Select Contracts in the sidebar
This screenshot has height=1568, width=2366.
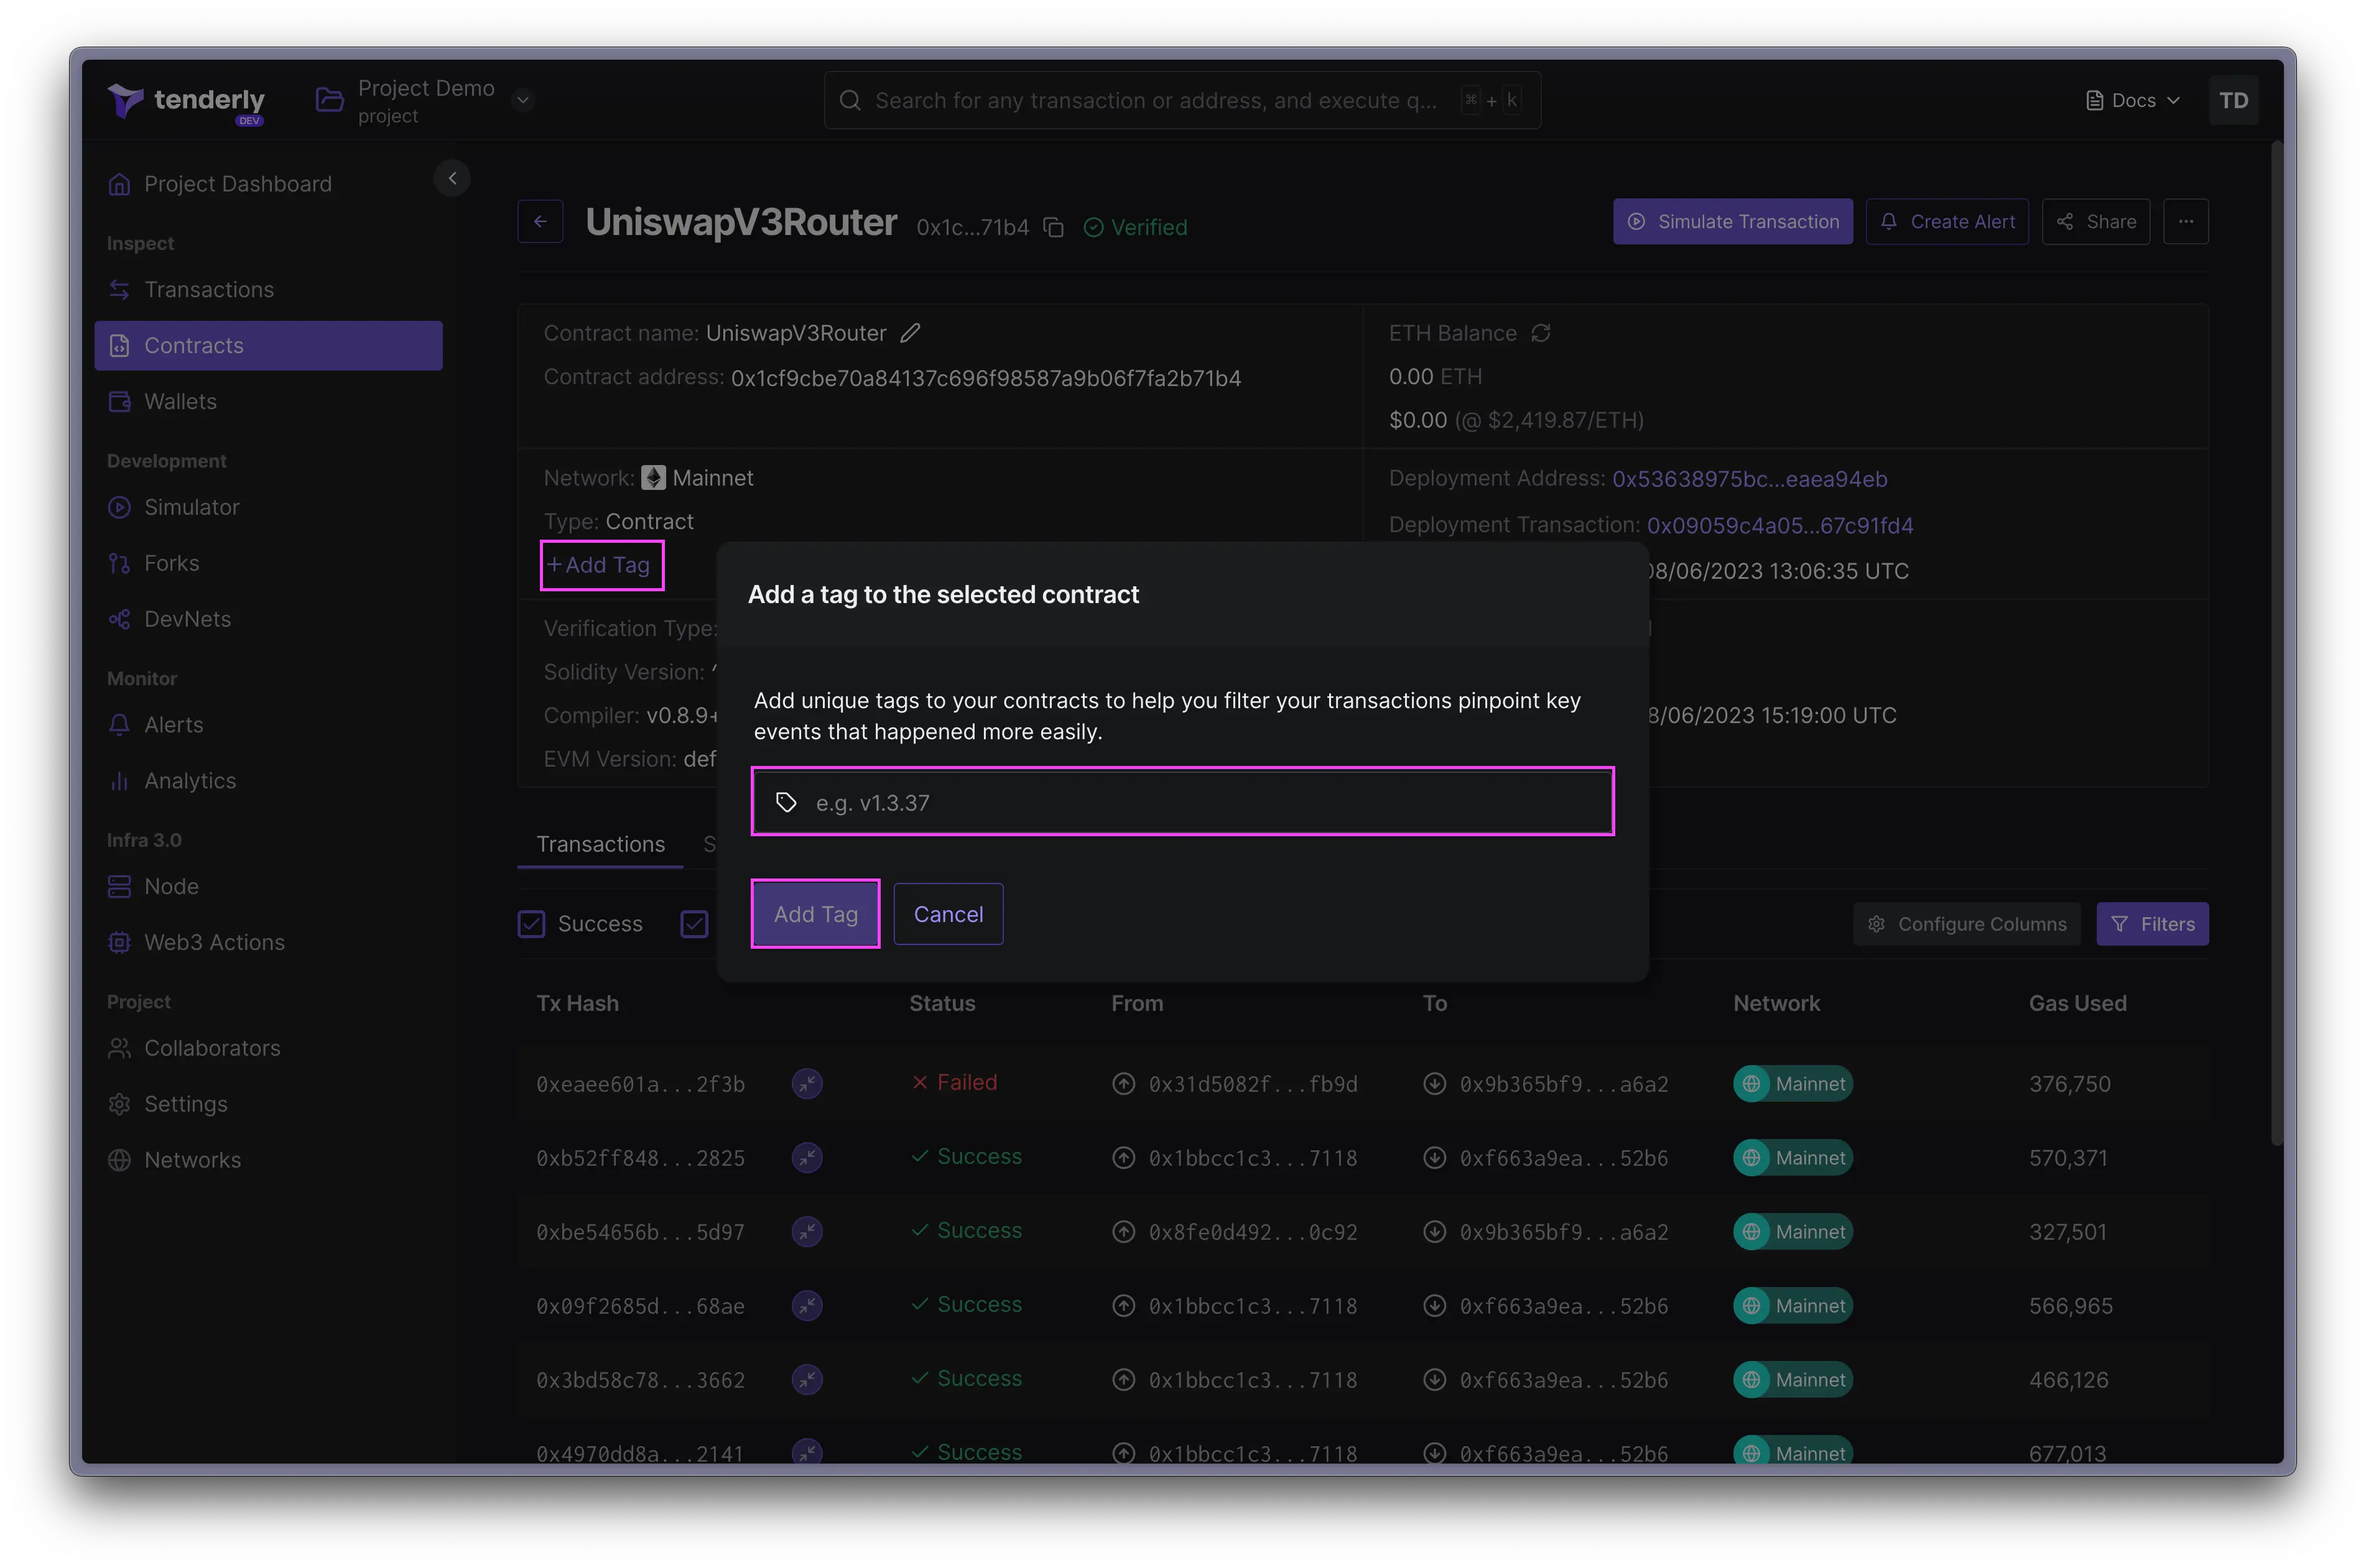(x=268, y=345)
